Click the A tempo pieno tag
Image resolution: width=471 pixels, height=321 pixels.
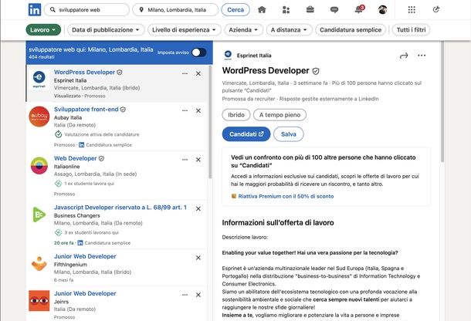pyautogui.click(x=280, y=115)
